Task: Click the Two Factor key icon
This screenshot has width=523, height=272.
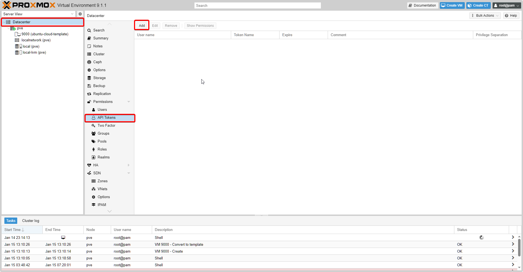Action: (x=94, y=126)
